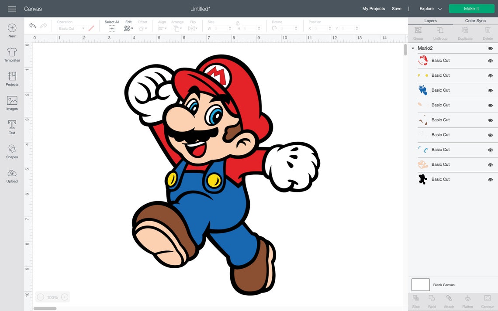Screen dimensions: 498x311
Task: Open the hamburger menu
Action: (11, 8)
